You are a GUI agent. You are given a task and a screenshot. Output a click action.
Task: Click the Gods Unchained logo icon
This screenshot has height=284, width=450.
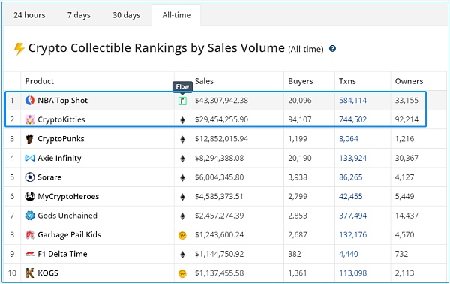pyautogui.click(x=30, y=216)
